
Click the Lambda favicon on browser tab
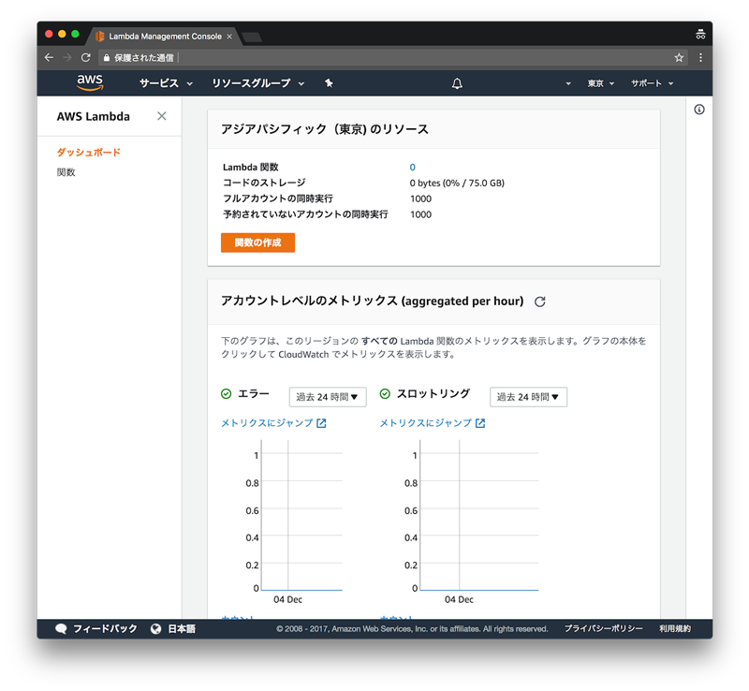pyautogui.click(x=100, y=37)
